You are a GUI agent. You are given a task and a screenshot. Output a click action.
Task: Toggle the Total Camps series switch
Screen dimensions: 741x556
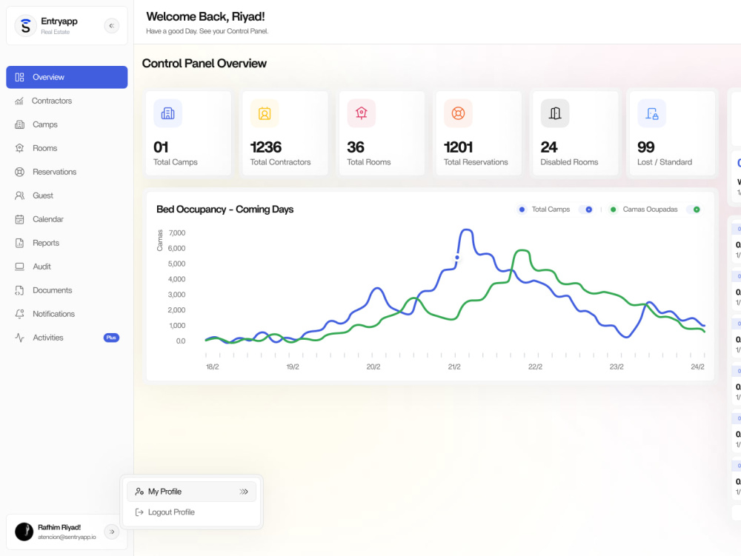point(587,210)
